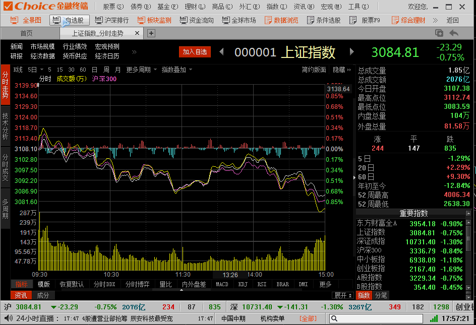Click the 加入自选 button
Screen dimensions: 476x325
point(195,52)
